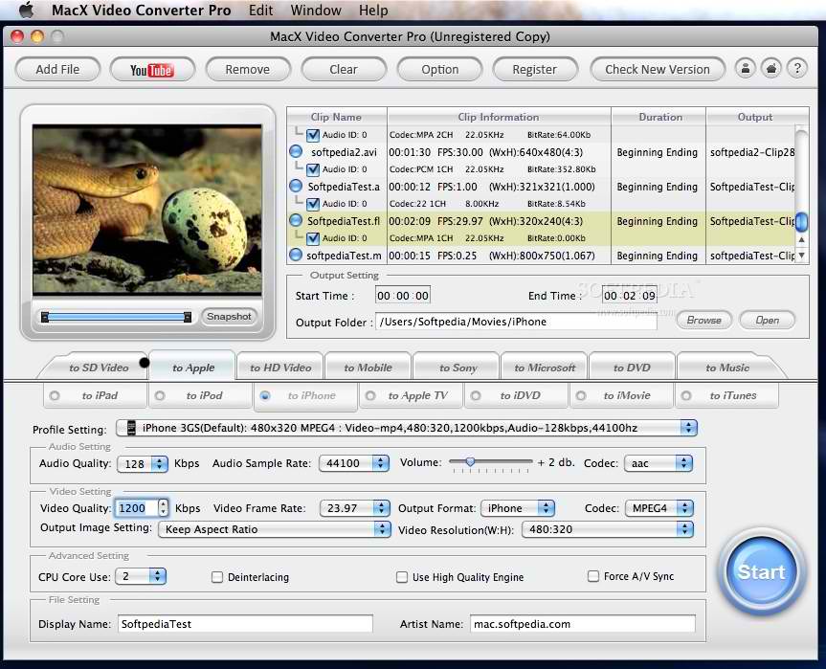
Task: Open MacX Video Converter Pro menu
Action: [142, 10]
